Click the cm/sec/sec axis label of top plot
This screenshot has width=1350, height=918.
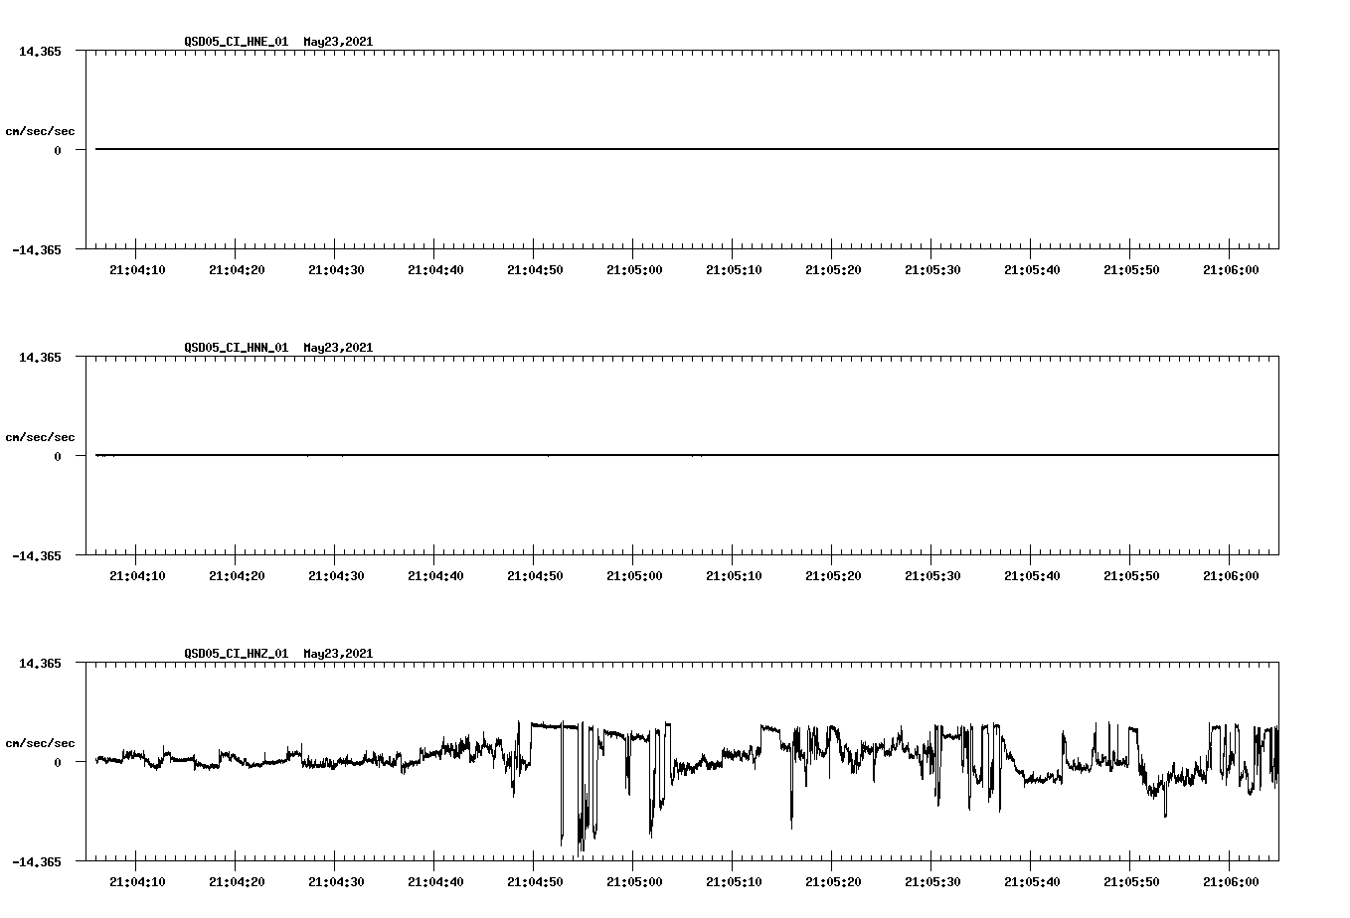tap(41, 130)
